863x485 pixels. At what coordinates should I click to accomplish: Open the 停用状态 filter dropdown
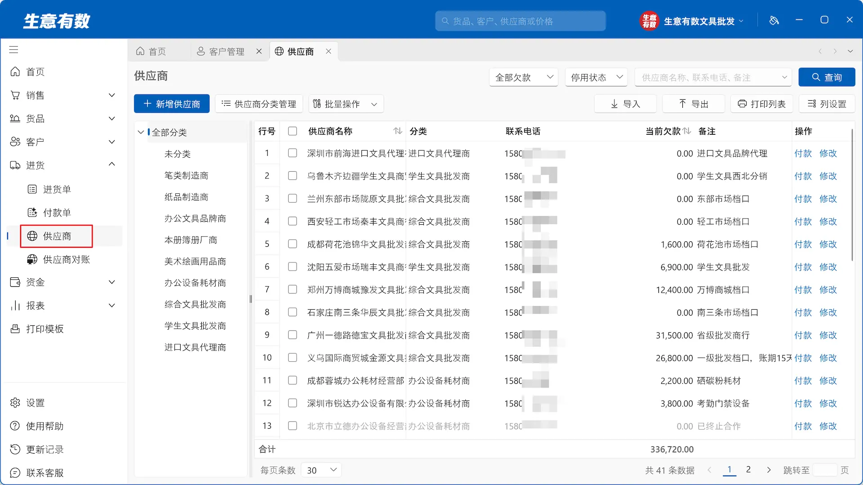(596, 77)
